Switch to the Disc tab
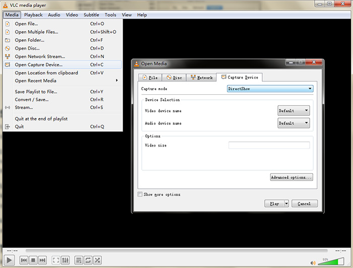The image size is (353, 268). coord(174,78)
